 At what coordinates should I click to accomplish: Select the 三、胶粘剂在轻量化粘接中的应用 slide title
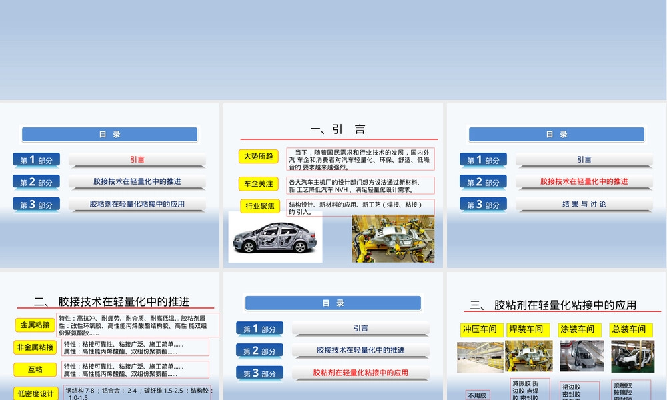coord(553,305)
